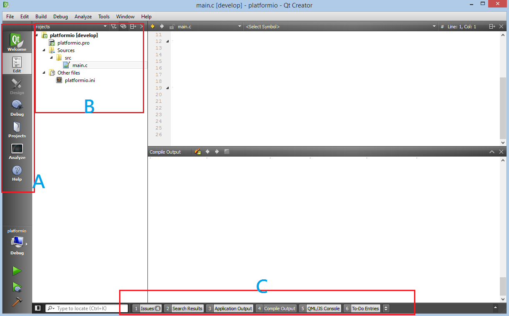509x316 pixels.
Task: Click the Line 1, Col 1 indicator
Action: click(x=462, y=27)
